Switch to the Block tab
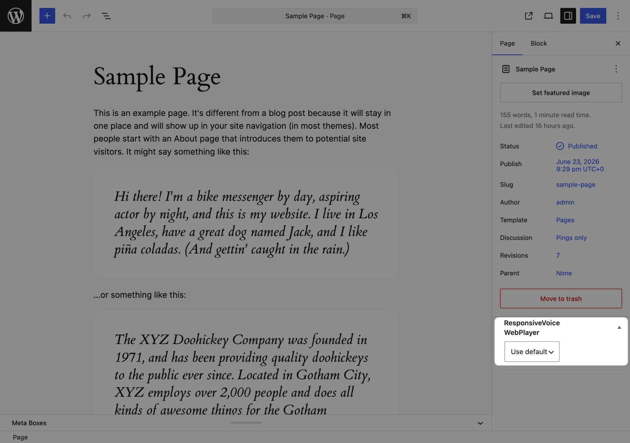630x443 pixels. 539,43
